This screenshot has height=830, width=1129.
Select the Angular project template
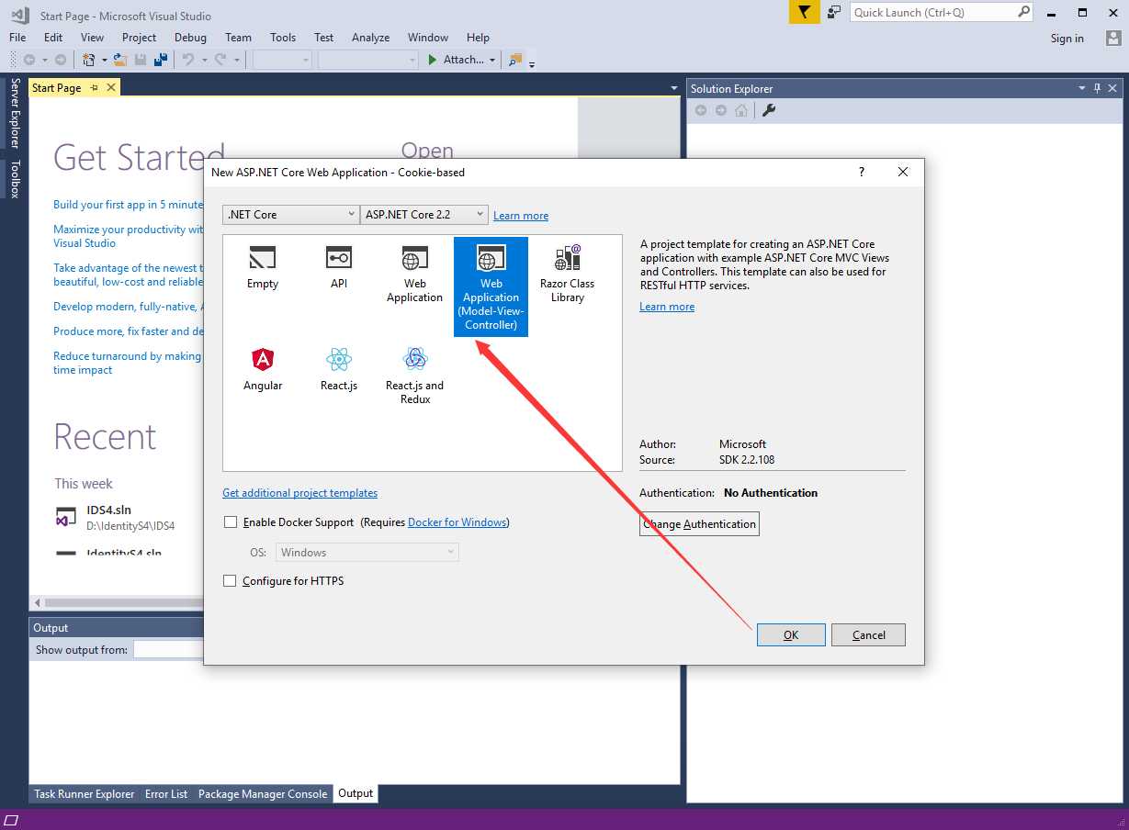263,369
